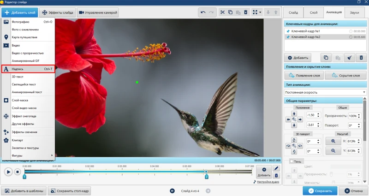Open the Тип анимации dropdown
369x196 pixels.
[325, 93]
